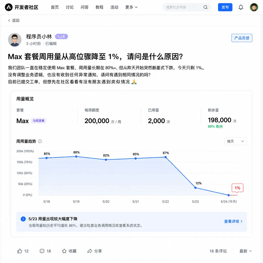Image resolution: width=263 pixels, height=263 pixels.
Task: Click the 5/18 data point at 85%
Action: 46,158
